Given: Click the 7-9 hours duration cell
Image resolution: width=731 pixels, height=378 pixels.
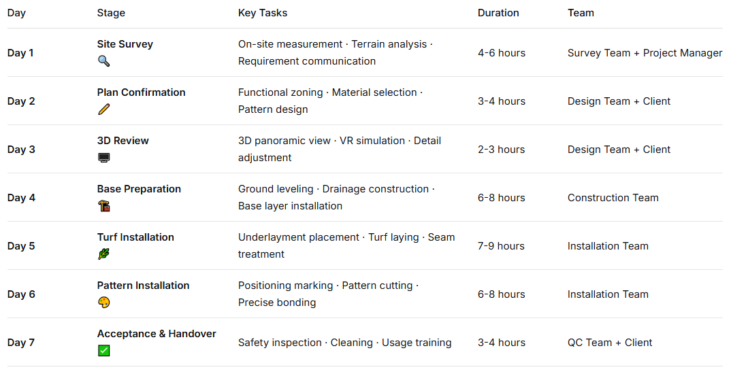Looking at the screenshot, I should 501,246.
